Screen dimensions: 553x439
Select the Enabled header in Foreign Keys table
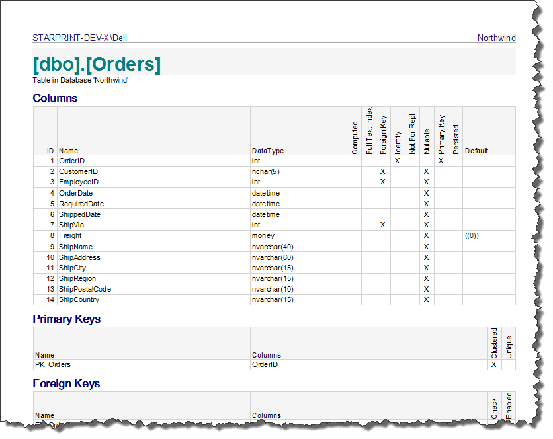tap(509, 405)
